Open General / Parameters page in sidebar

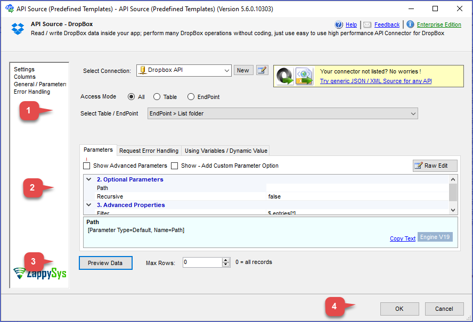(40, 85)
